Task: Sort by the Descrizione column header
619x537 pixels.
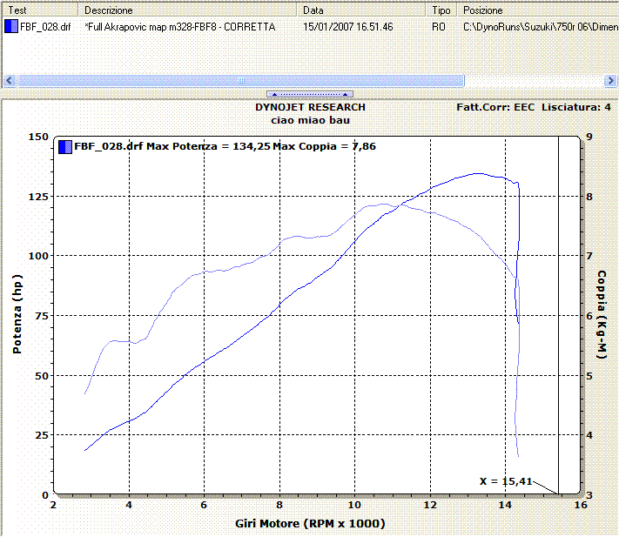Action: [x=190, y=10]
